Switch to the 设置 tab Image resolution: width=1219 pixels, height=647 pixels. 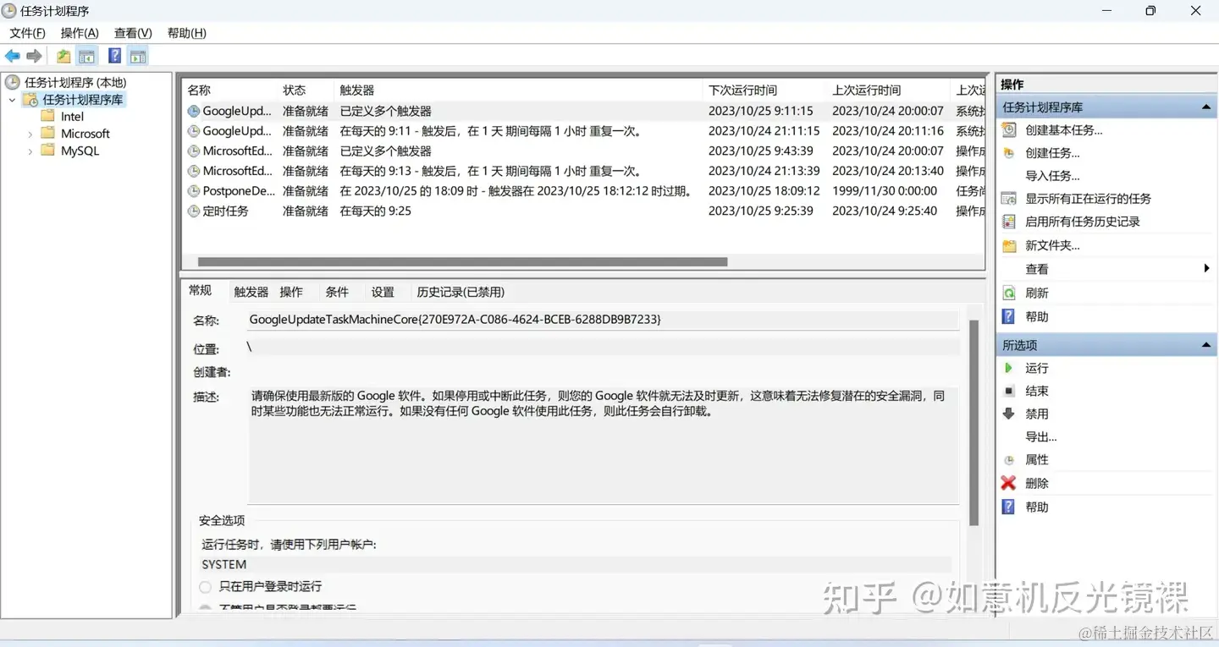(x=383, y=292)
